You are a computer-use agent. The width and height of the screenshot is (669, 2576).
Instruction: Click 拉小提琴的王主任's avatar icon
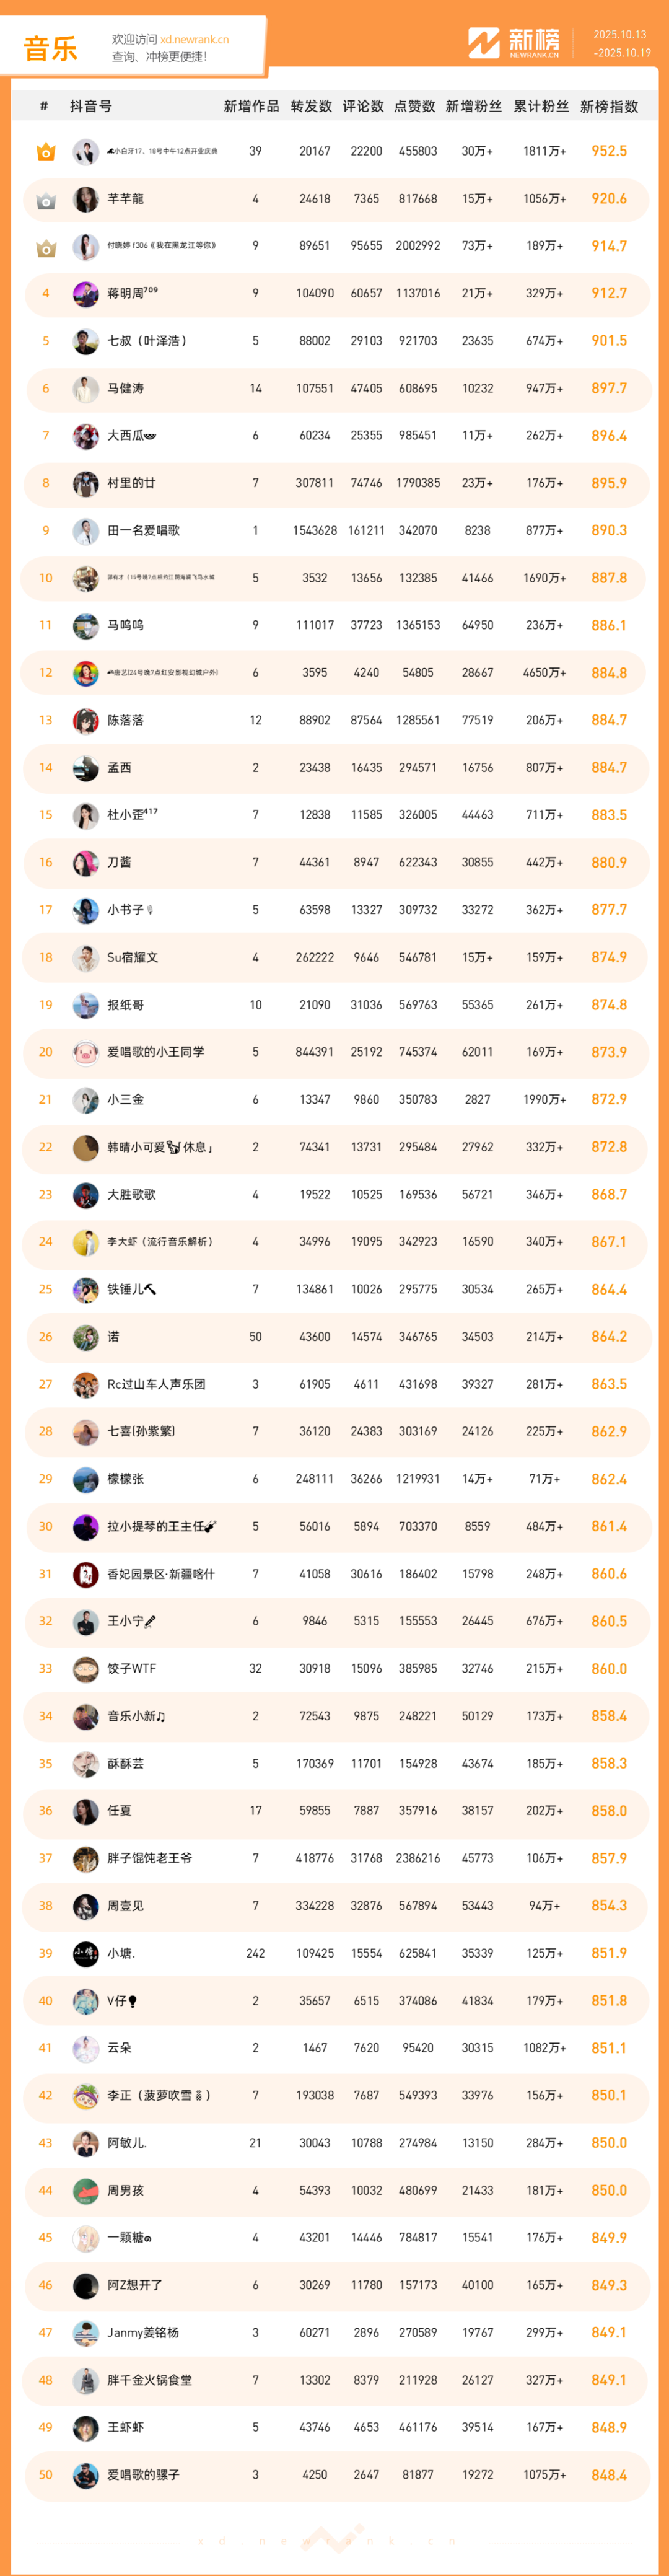coord(86,1526)
